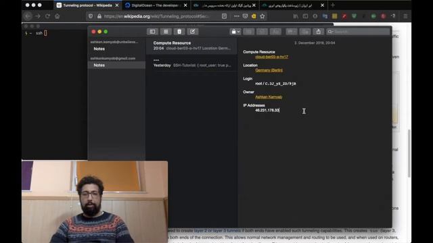The image size is (433, 243).
Task: Go forward in Firefox
Action: (x=38, y=16)
